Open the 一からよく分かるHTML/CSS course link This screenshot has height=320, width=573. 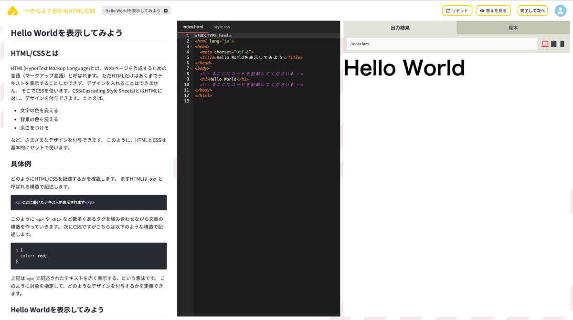point(60,10)
